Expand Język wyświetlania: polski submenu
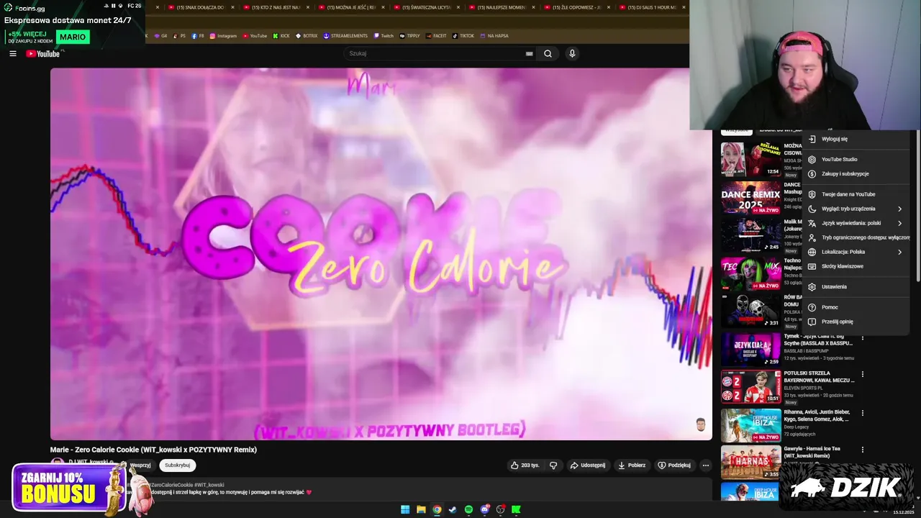 856,223
